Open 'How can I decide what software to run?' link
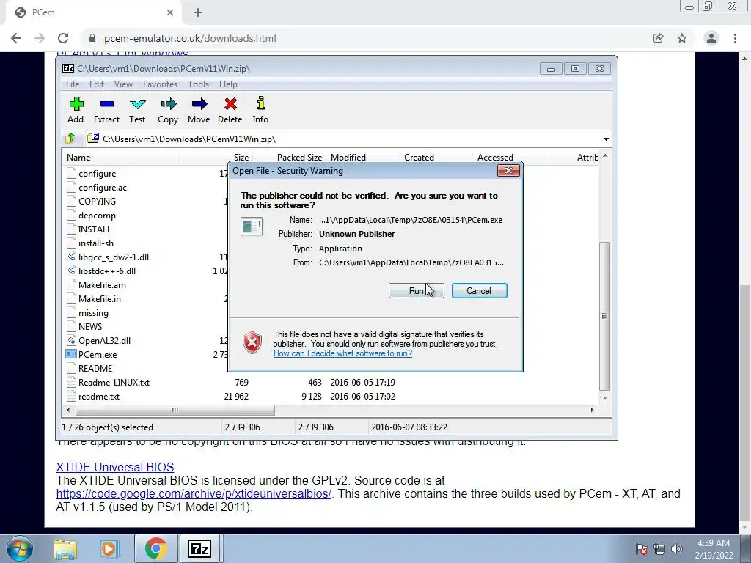 [343, 353]
